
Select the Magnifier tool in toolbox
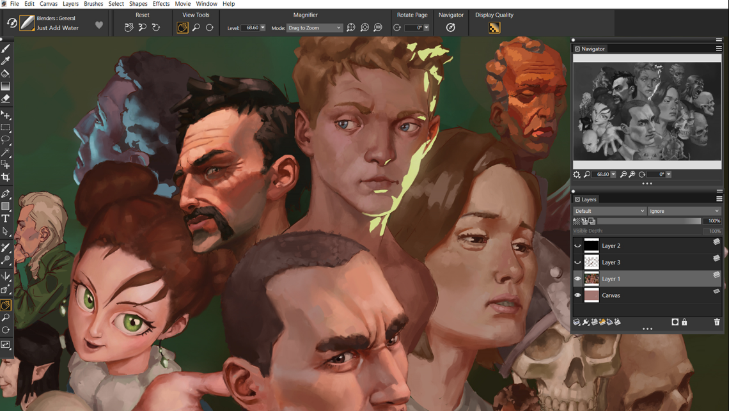tap(6, 318)
